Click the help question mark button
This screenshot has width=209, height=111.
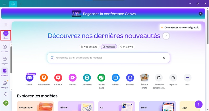199,104
